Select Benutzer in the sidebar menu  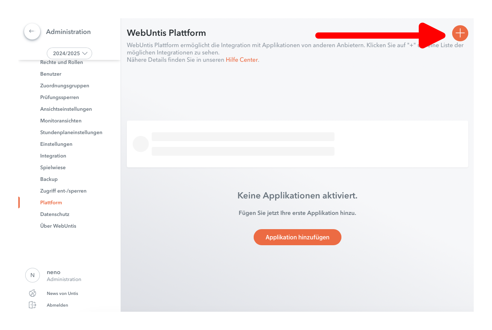point(51,74)
